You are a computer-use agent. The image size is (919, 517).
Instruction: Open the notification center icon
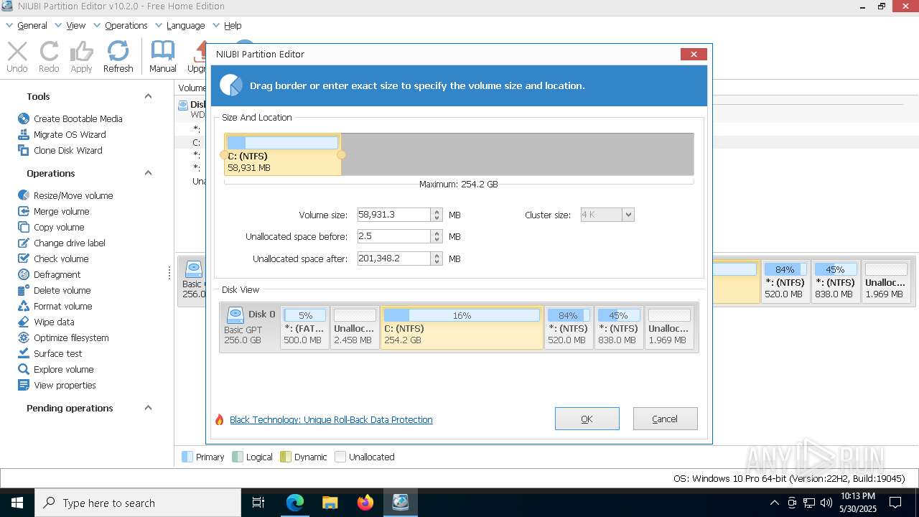click(x=895, y=503)
